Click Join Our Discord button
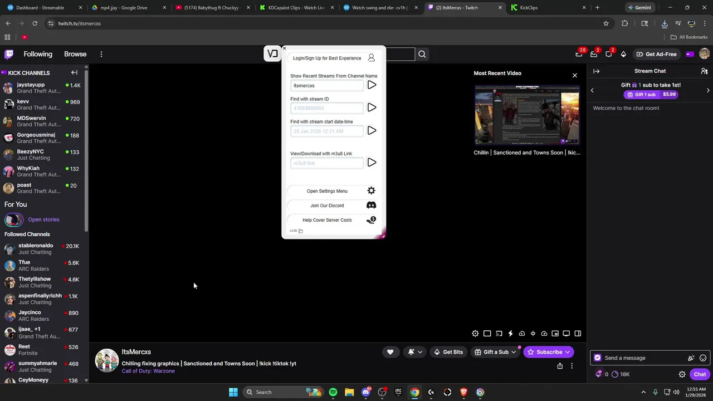 [333, 206]
